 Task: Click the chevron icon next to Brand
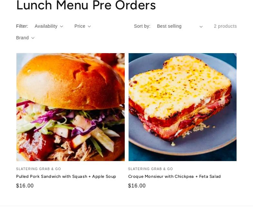pyautogui.click(x=33, y=38)
